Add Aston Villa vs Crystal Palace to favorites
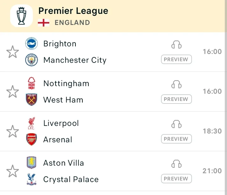The height and width of the screenshot is (195, 227). [13, 171]
